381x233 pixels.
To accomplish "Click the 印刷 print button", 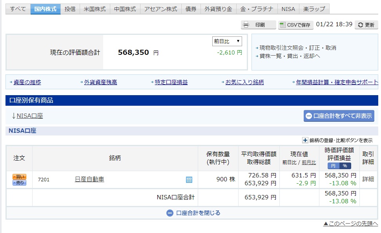I will pyautogui.click(x=258, y=25).
